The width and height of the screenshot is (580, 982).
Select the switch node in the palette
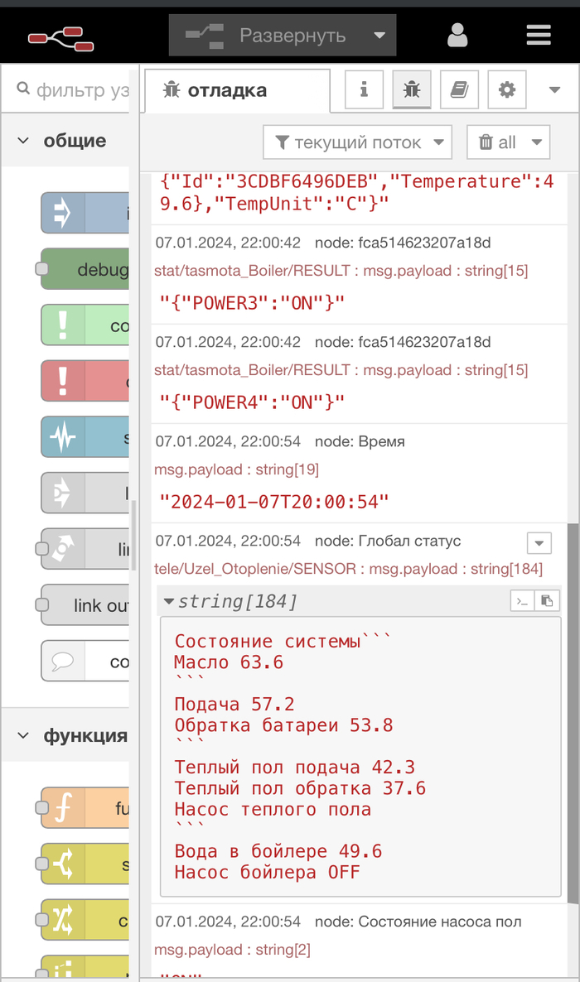tap(85, 864)
